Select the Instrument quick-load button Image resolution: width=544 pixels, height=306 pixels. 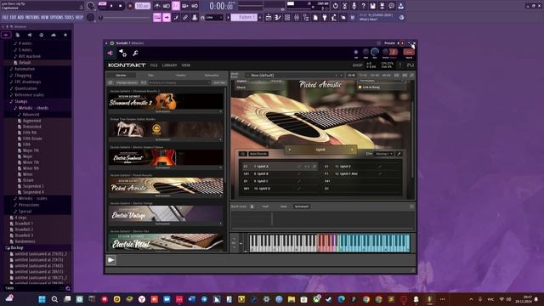(x=302, y=207)
